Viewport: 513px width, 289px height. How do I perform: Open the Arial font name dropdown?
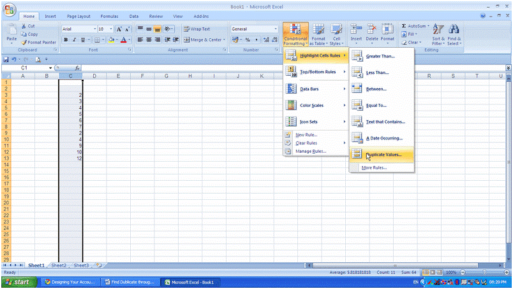pos(95,29)
